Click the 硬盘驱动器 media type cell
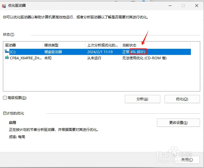Image resolution: width=204 pixels, height=168 pixels. click(x=53, y=52)
